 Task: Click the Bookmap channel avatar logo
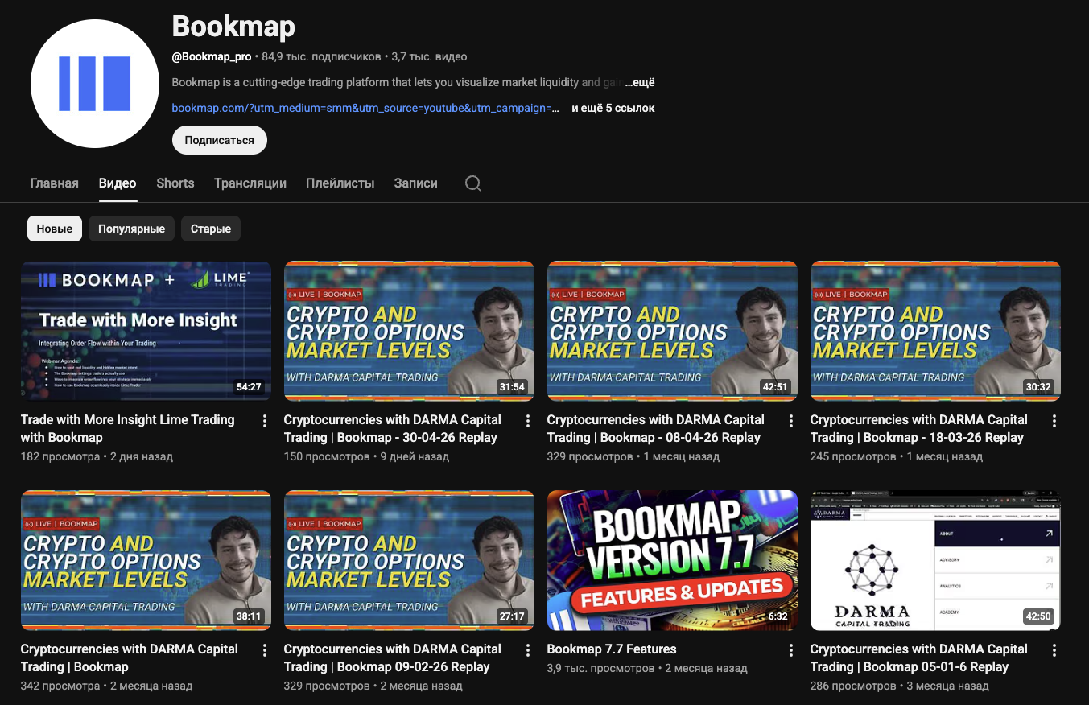[x=95, y=84]
